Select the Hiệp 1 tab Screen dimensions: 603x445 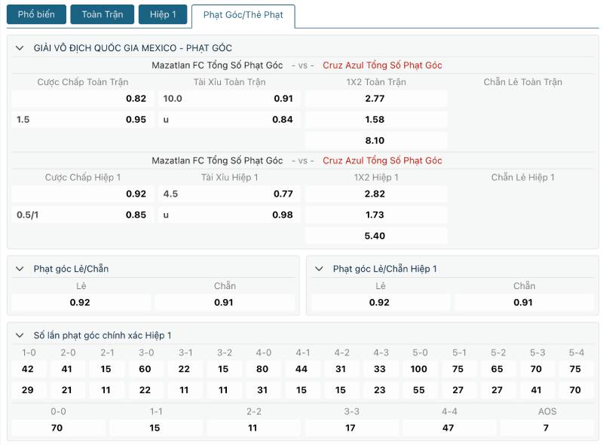163,14
